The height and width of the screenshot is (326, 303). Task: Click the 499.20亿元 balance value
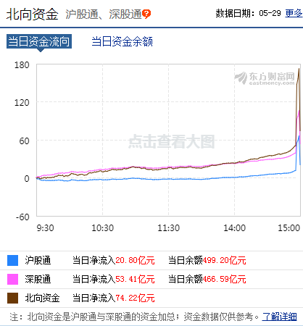(x=225, y=261)
